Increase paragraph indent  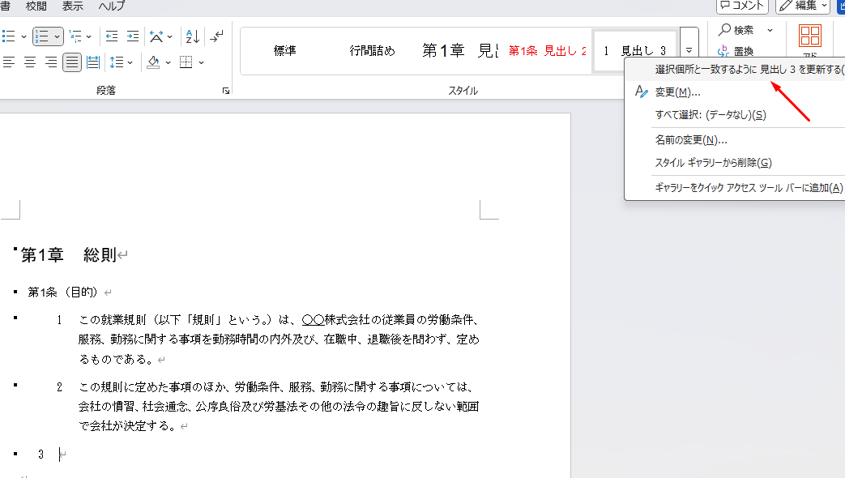coord(132,36)
